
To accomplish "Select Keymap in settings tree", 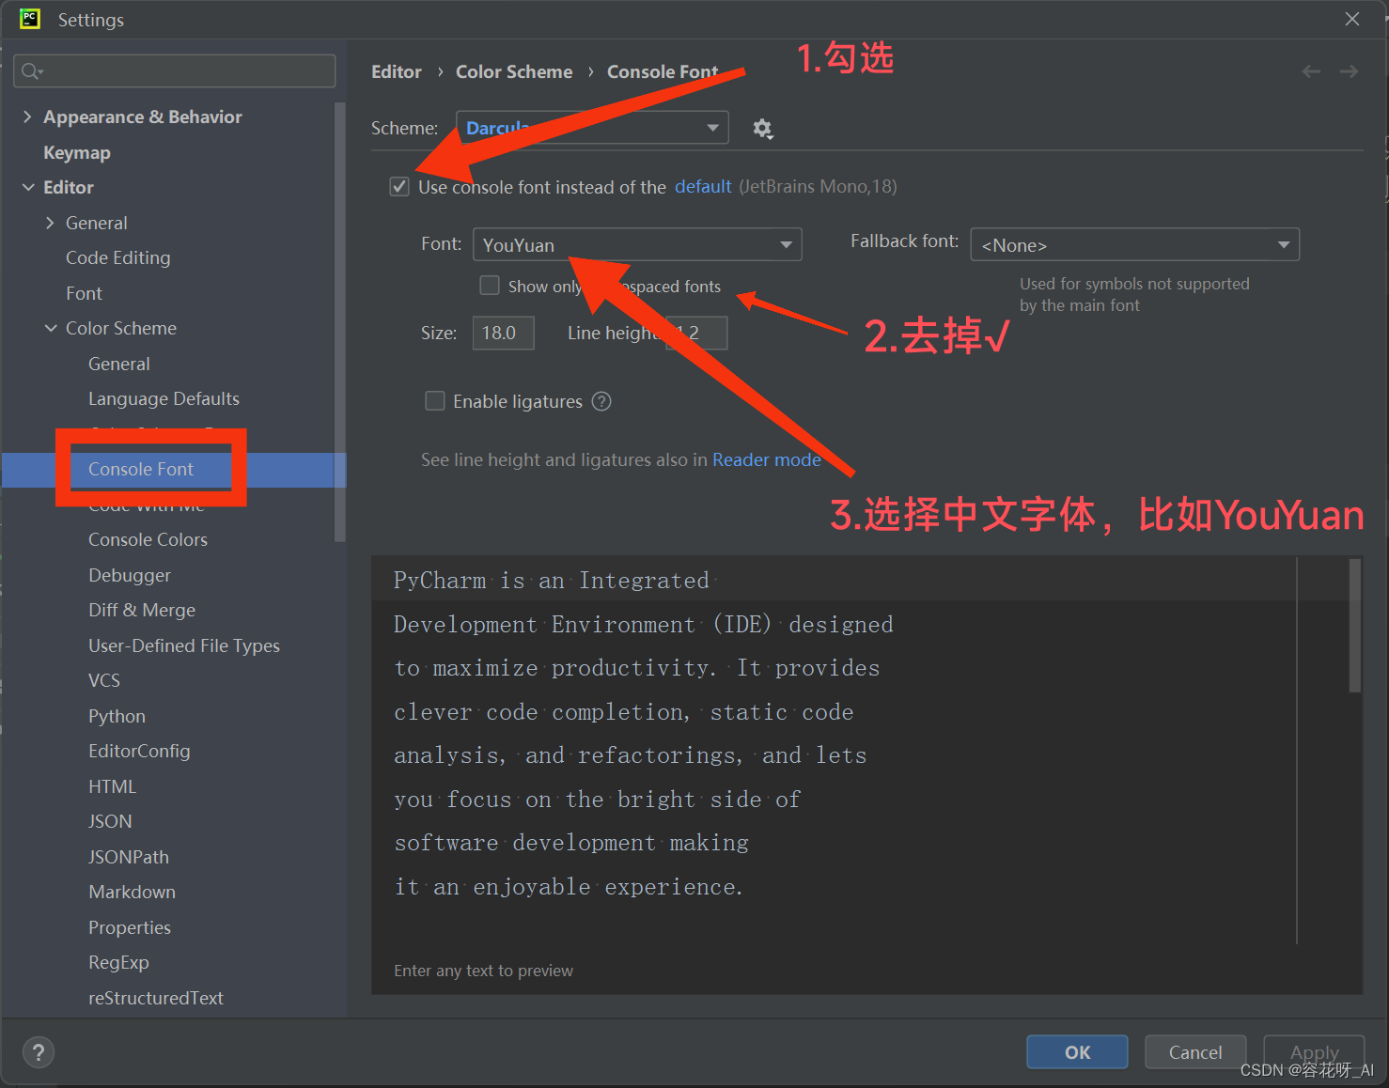I will tap(77, 152).
